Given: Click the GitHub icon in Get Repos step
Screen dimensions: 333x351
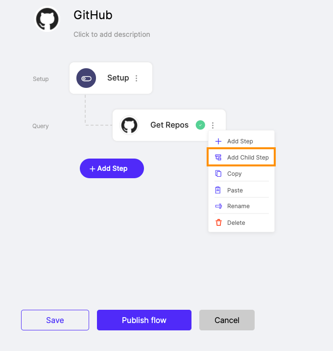Looking at the screenshot, I should coord(129,125).
